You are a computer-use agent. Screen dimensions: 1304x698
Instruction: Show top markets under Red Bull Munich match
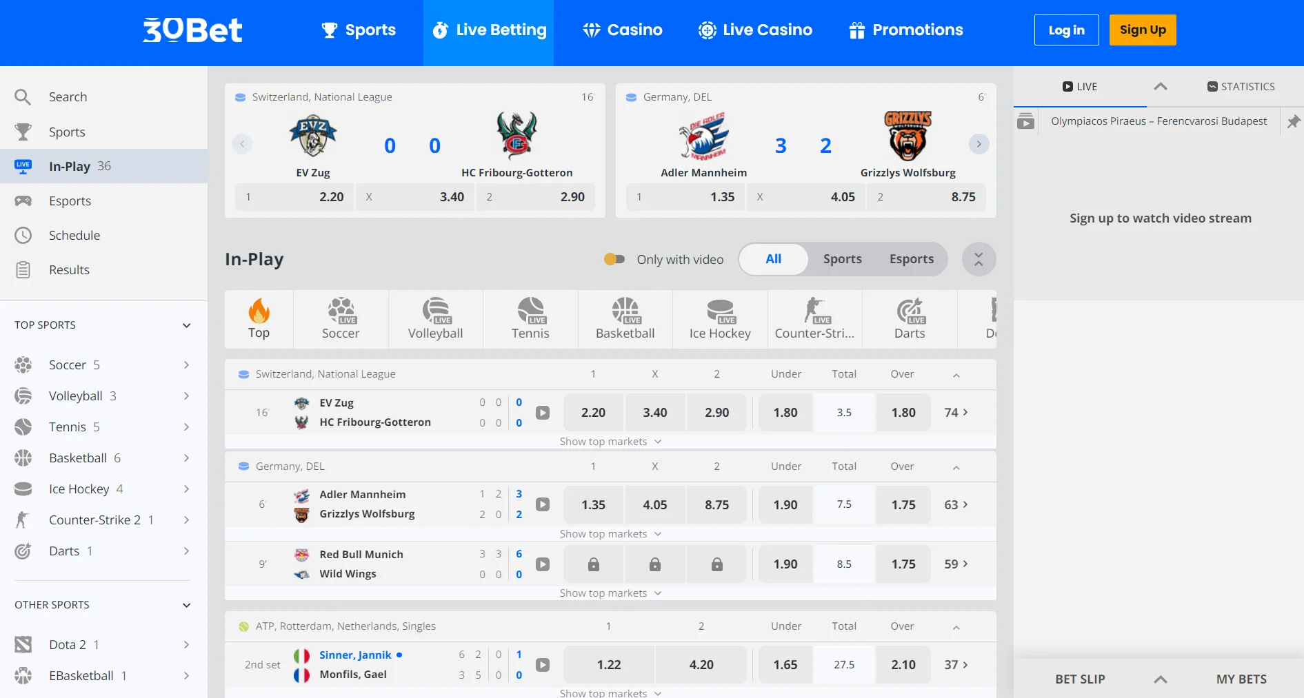pos(610,593)
